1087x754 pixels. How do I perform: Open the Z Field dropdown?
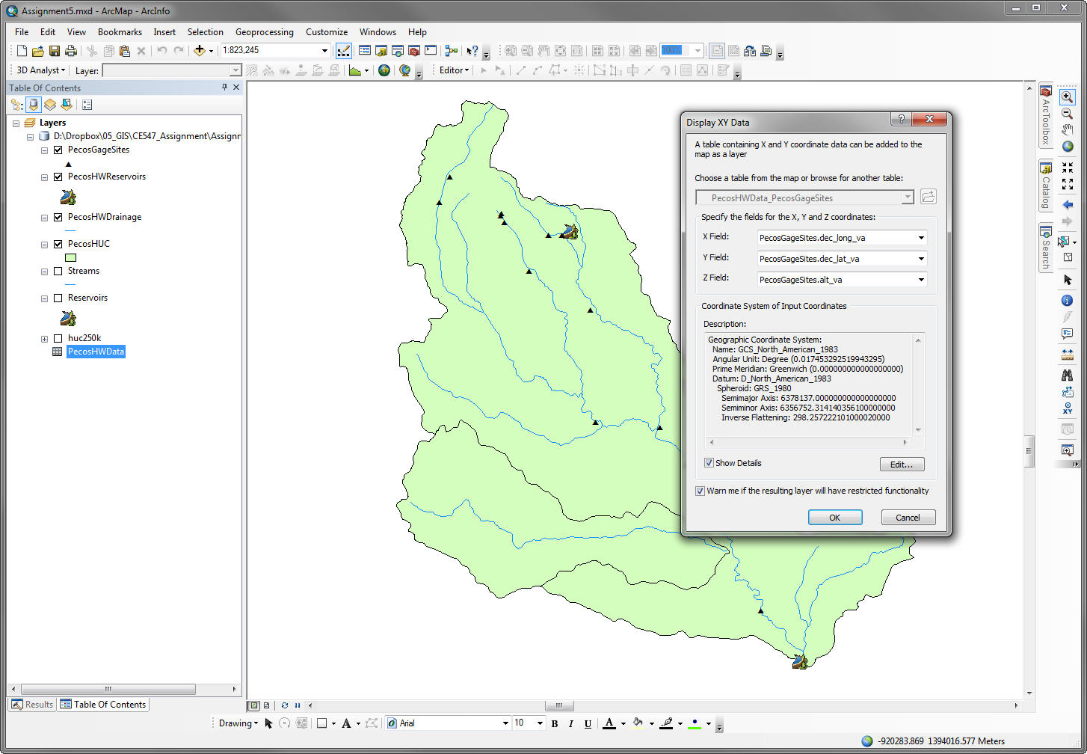[x=921, y=280]
